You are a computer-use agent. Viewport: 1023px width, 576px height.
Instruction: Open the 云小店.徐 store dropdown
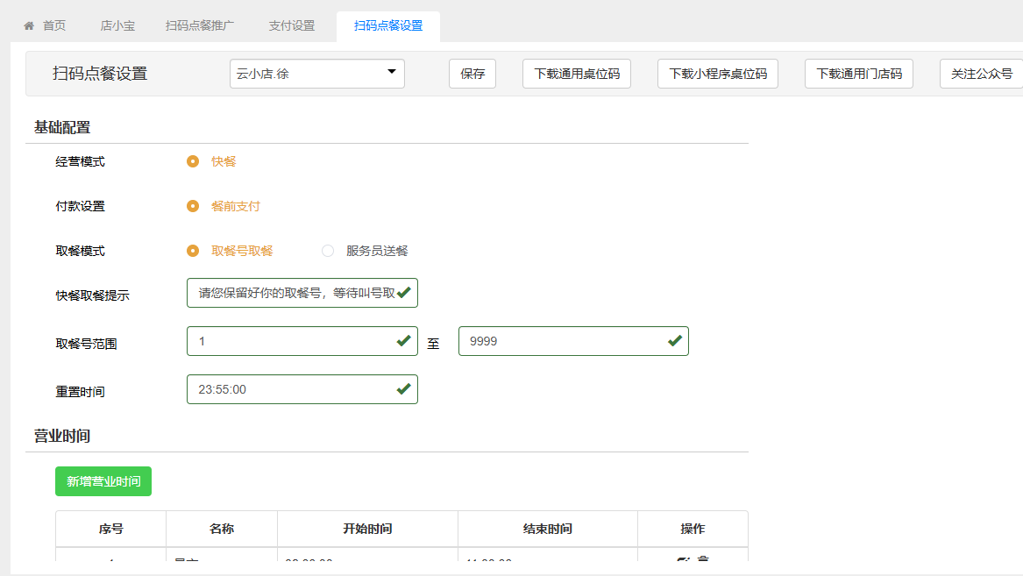tap(316, 74)
